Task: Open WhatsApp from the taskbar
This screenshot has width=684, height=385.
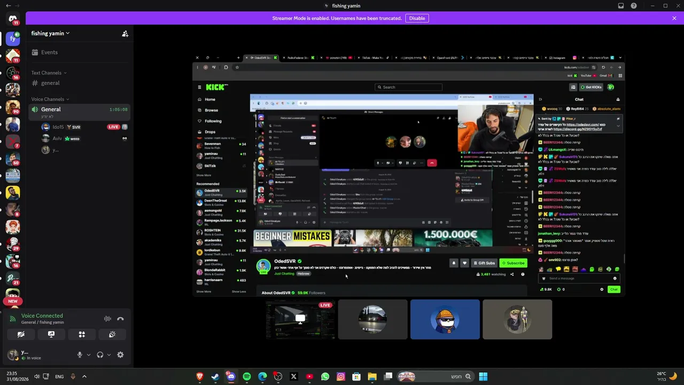Action: (x=325, y=376)
